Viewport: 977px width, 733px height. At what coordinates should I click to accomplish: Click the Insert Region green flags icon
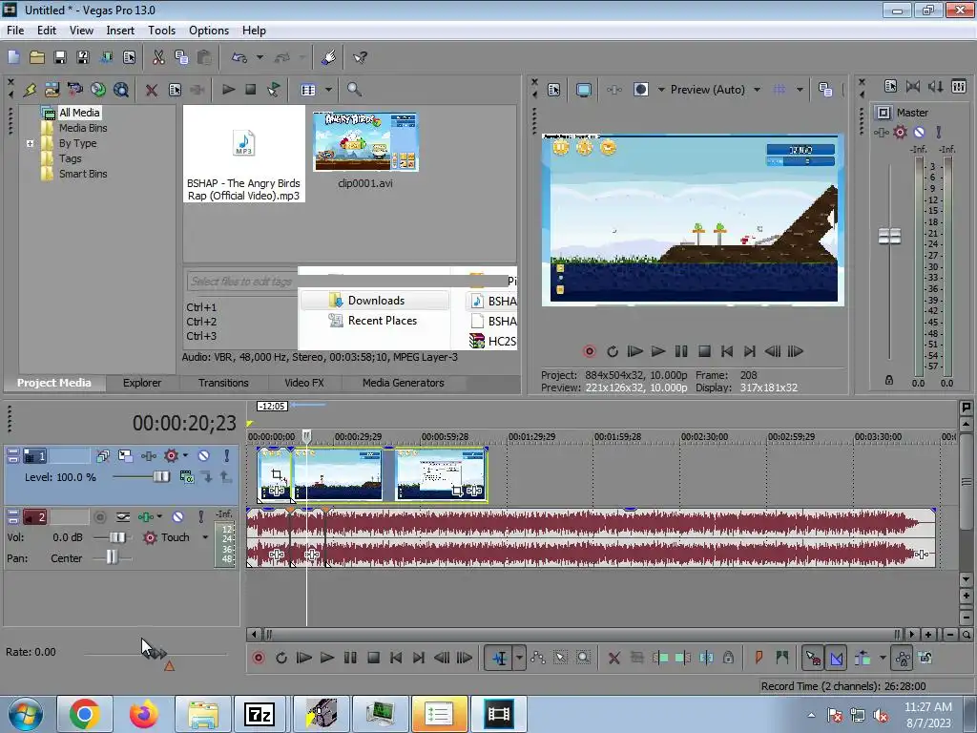[782, 658]
